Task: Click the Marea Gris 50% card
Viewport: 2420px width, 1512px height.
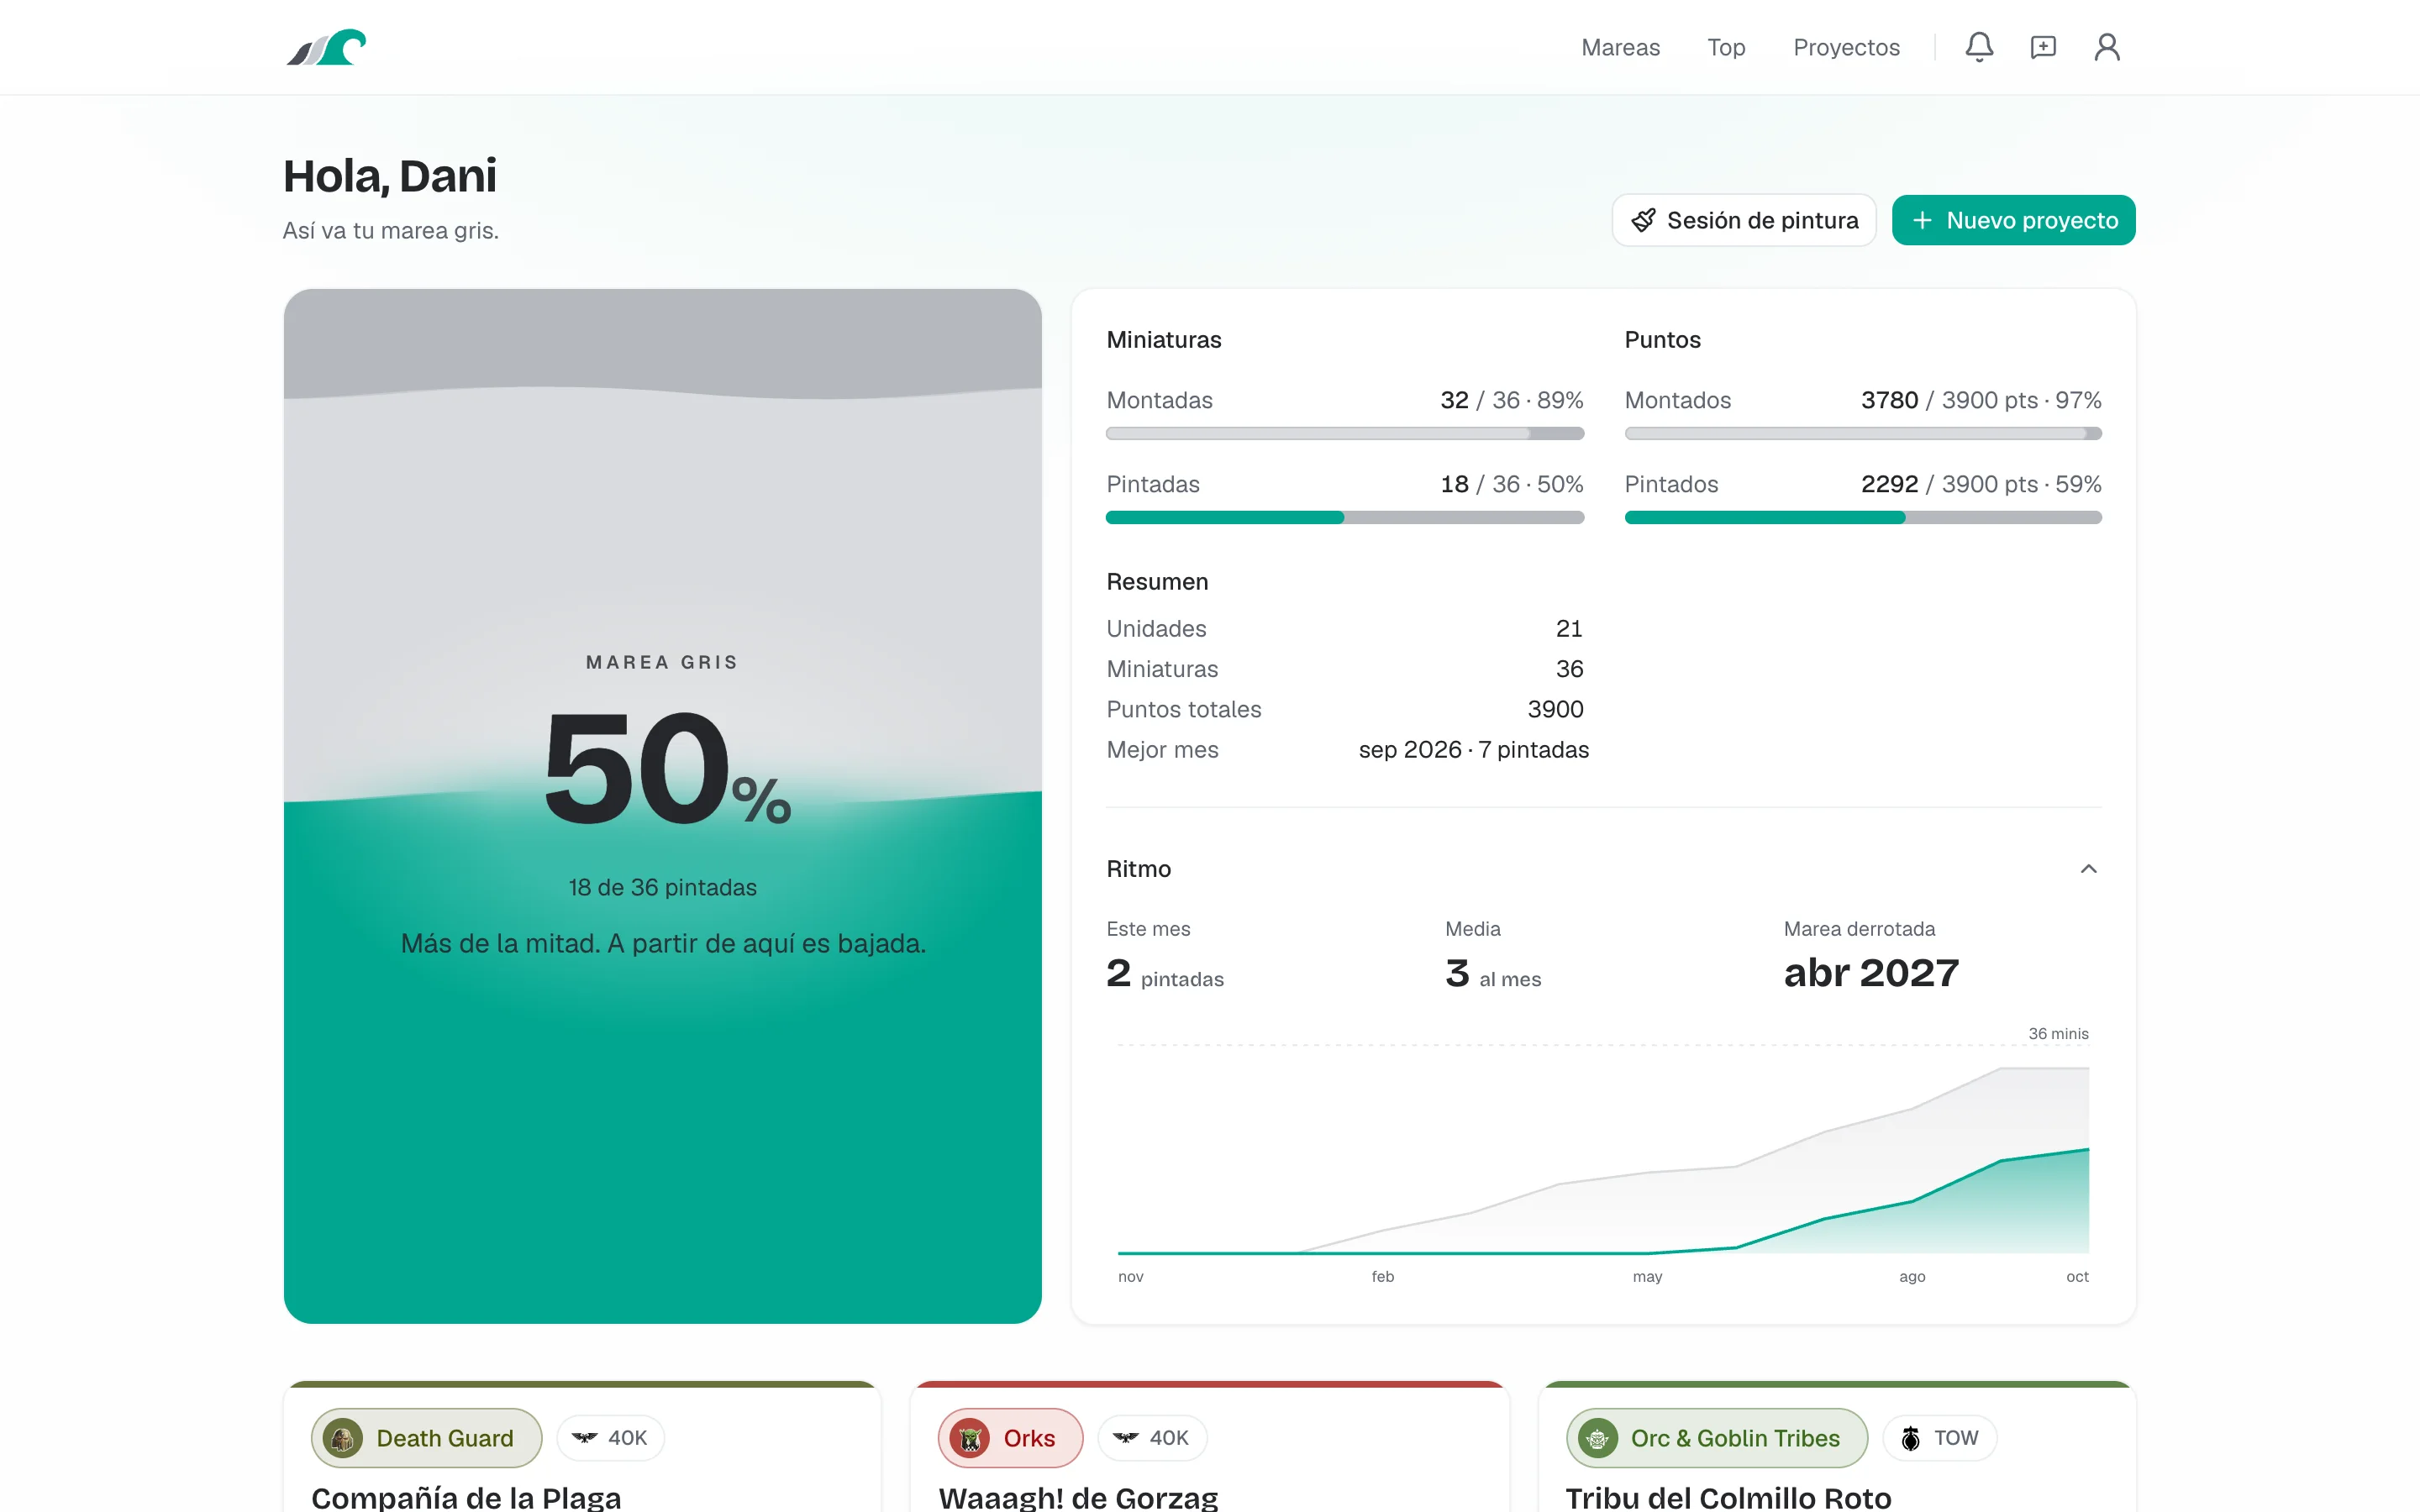Action: [x=663, y=806]
